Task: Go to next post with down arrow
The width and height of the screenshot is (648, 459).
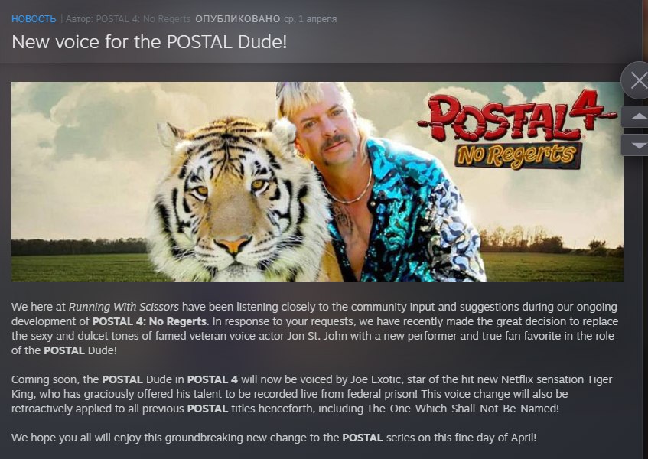Action: pos(637,145)
